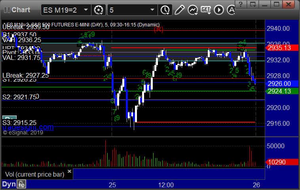Image resolution: width=300 pixels, height=190 pixels.
Task: Minimize the chart window
Action: coord(265,4)
